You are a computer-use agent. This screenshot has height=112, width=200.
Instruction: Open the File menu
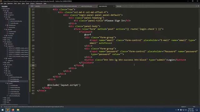[x=2, y=3]
